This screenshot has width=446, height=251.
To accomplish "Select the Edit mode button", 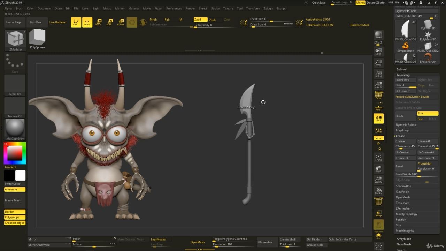I will tap(76, 22).
